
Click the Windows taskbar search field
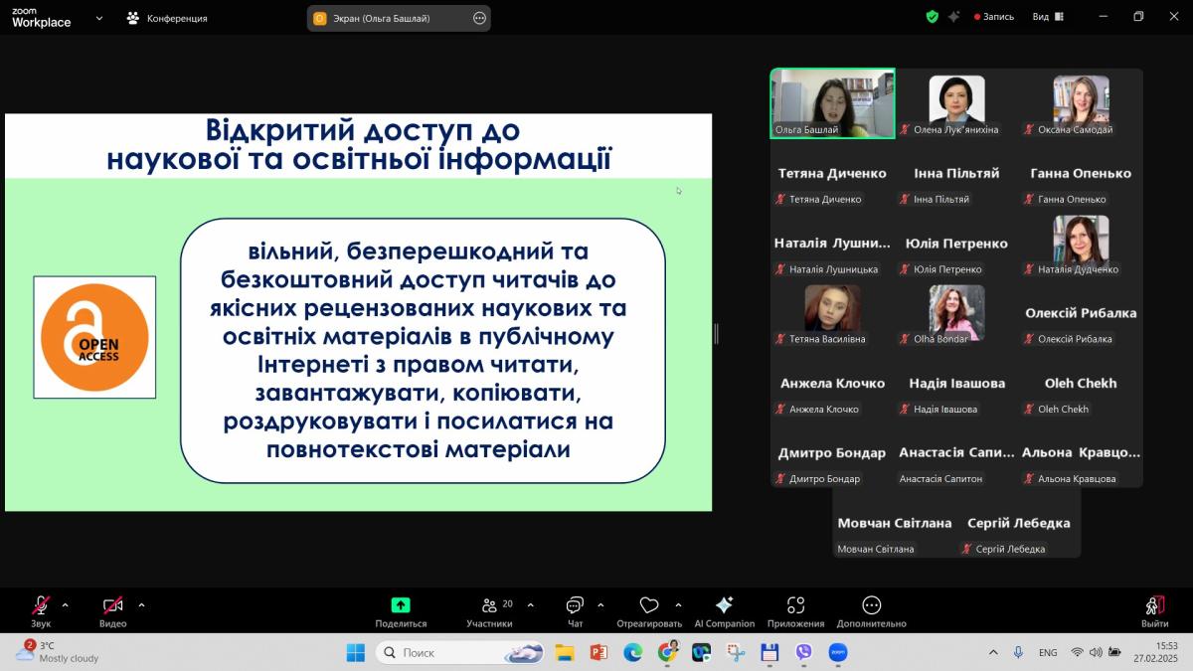(x=447, y=653)
